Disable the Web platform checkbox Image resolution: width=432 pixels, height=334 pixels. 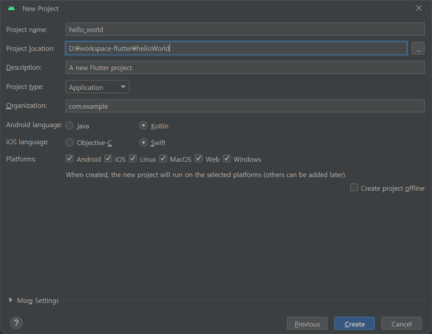pyautogui.click(x=198, y=159)
